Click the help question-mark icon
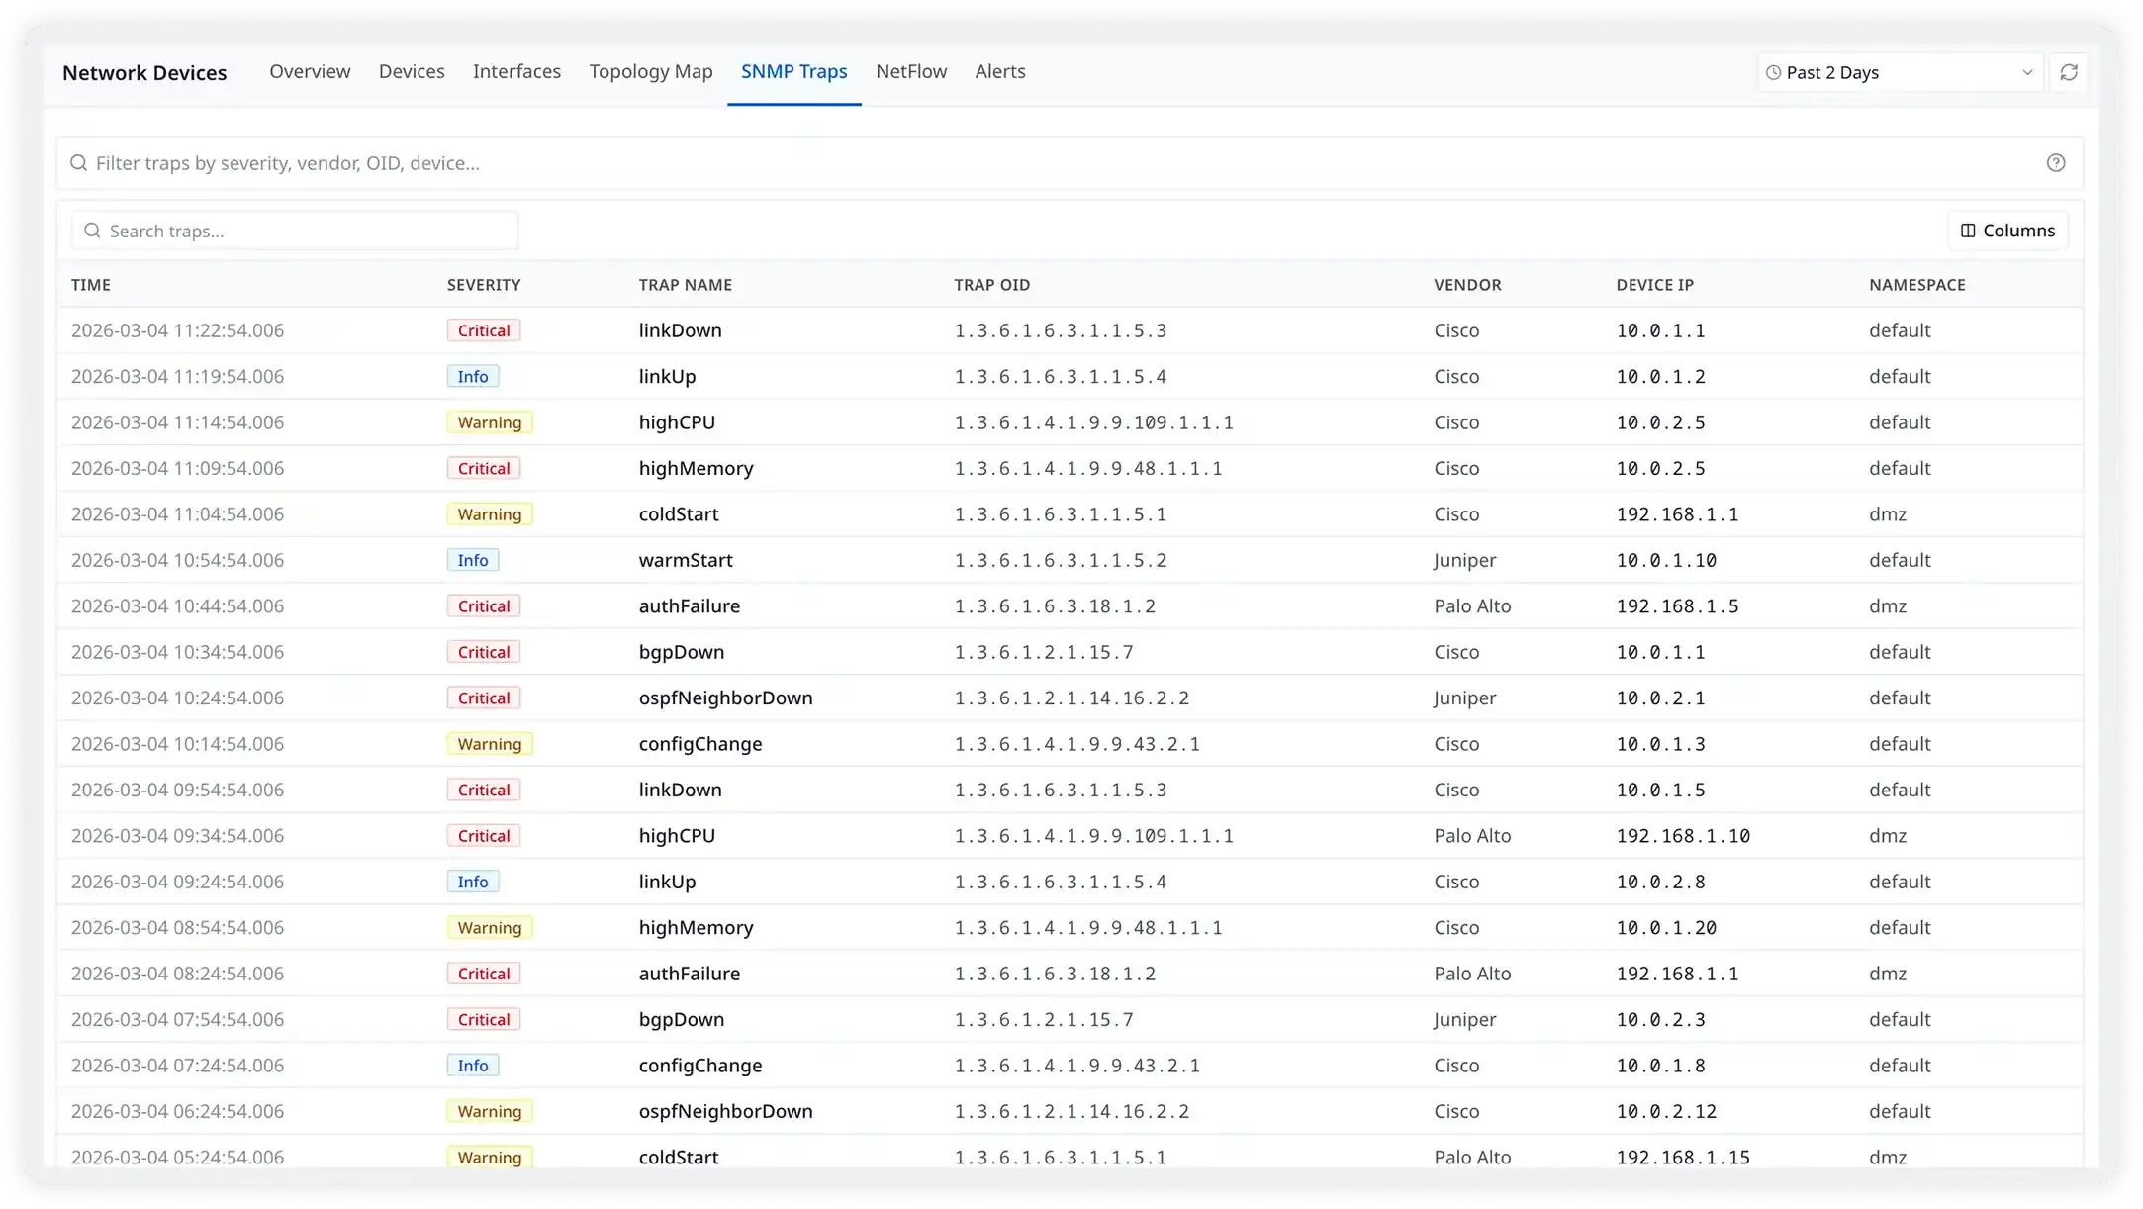The height and width of the screenshot is (1209, 2143). click(x=2056, y=163)
